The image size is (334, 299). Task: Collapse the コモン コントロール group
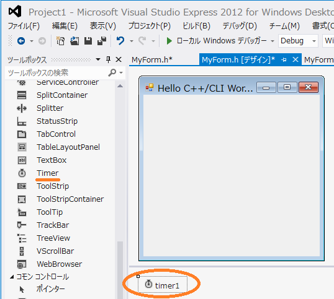tap(12, 277)
